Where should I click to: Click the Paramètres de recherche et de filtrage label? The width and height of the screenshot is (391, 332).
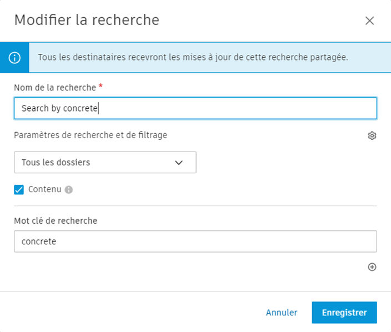tap(91, 135)
